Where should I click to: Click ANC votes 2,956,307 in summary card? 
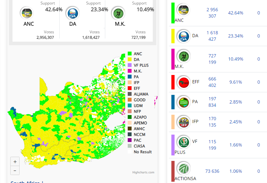coord(45,37)
